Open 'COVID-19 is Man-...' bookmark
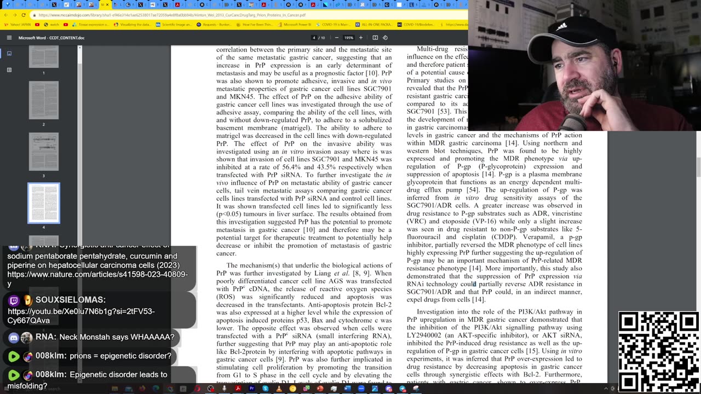Screen dimensions: 701x394 point(333,25)
